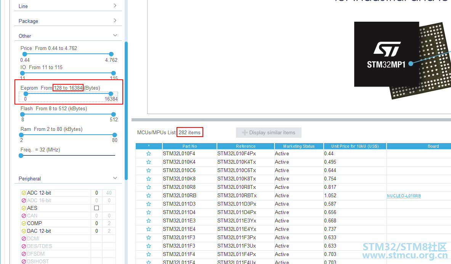Click the 1.052 unit price cell
Image resolution: width=451 pixels, height=264 pixels.
[355, 195]
